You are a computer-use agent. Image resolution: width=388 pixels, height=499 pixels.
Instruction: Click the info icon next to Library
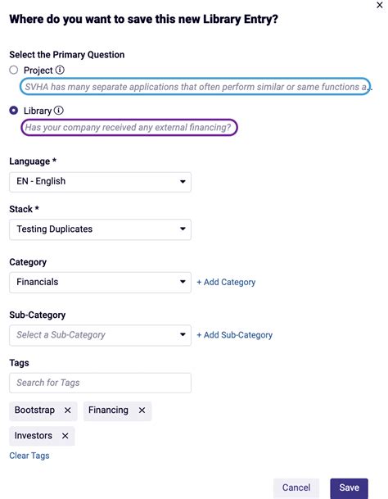(x=58, y=111)
